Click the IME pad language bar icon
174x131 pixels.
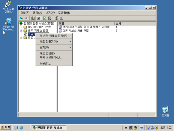pyautogui.click(x=136, y=128)
